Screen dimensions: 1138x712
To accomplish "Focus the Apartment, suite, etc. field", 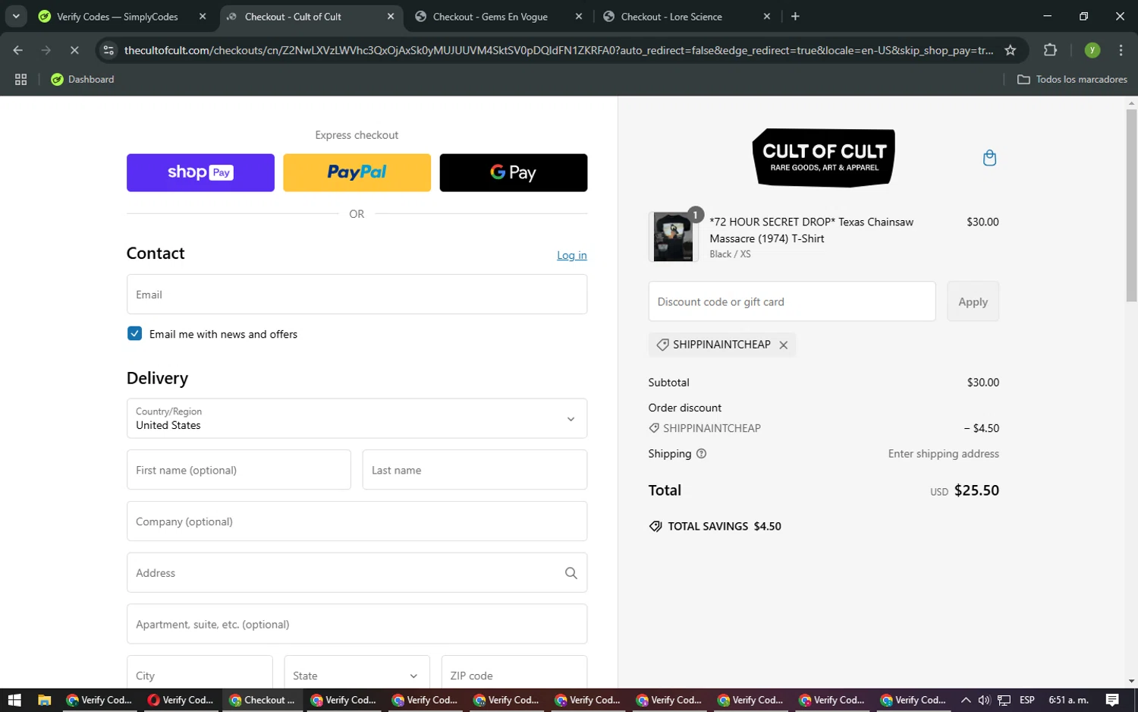I will tap(357, 624).
